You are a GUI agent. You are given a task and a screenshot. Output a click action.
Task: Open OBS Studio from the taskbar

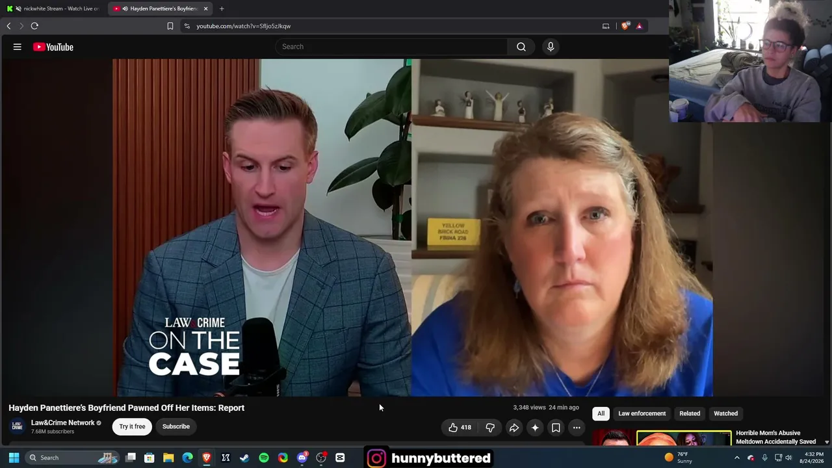point(321,458)
